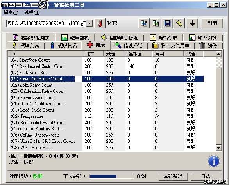Switch to the 隨機存取 tab
The image size is (229, 185).
pyautogui.click(x=163, y=38)
